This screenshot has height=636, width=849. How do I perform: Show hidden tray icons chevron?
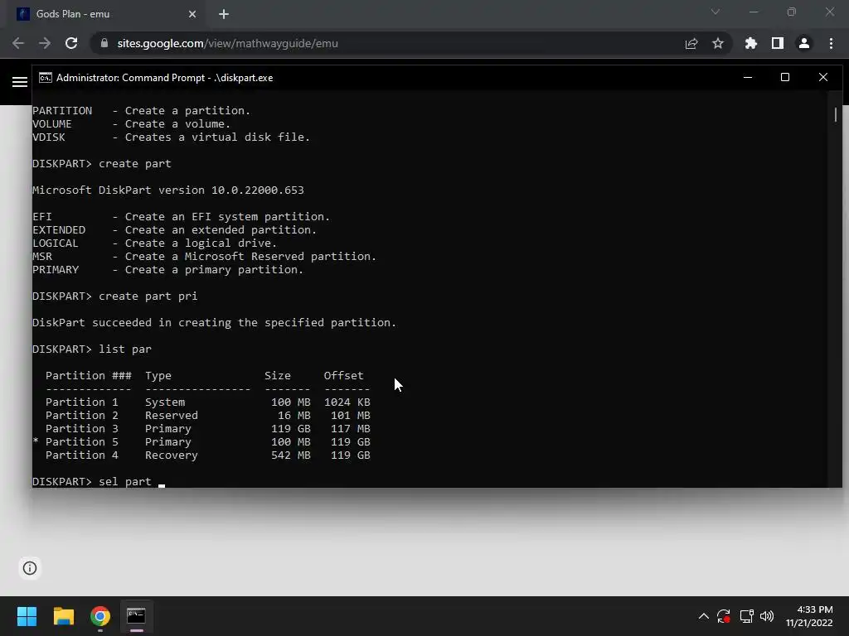(x=703, y=616)
